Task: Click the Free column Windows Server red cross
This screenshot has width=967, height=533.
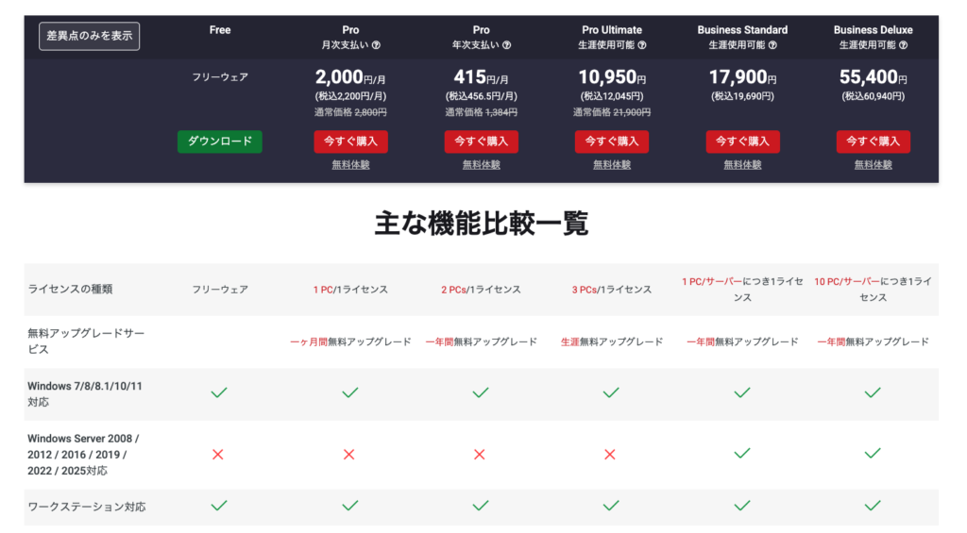Action: (218, 455)
